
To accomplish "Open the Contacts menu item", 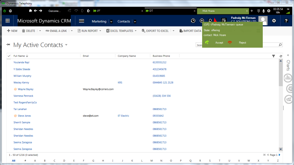I will pyautogui.click(x=124, y=21).
